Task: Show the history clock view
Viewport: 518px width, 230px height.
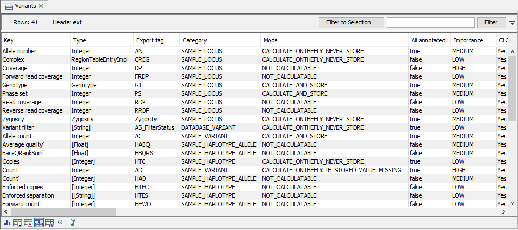Action: [60, 223]
